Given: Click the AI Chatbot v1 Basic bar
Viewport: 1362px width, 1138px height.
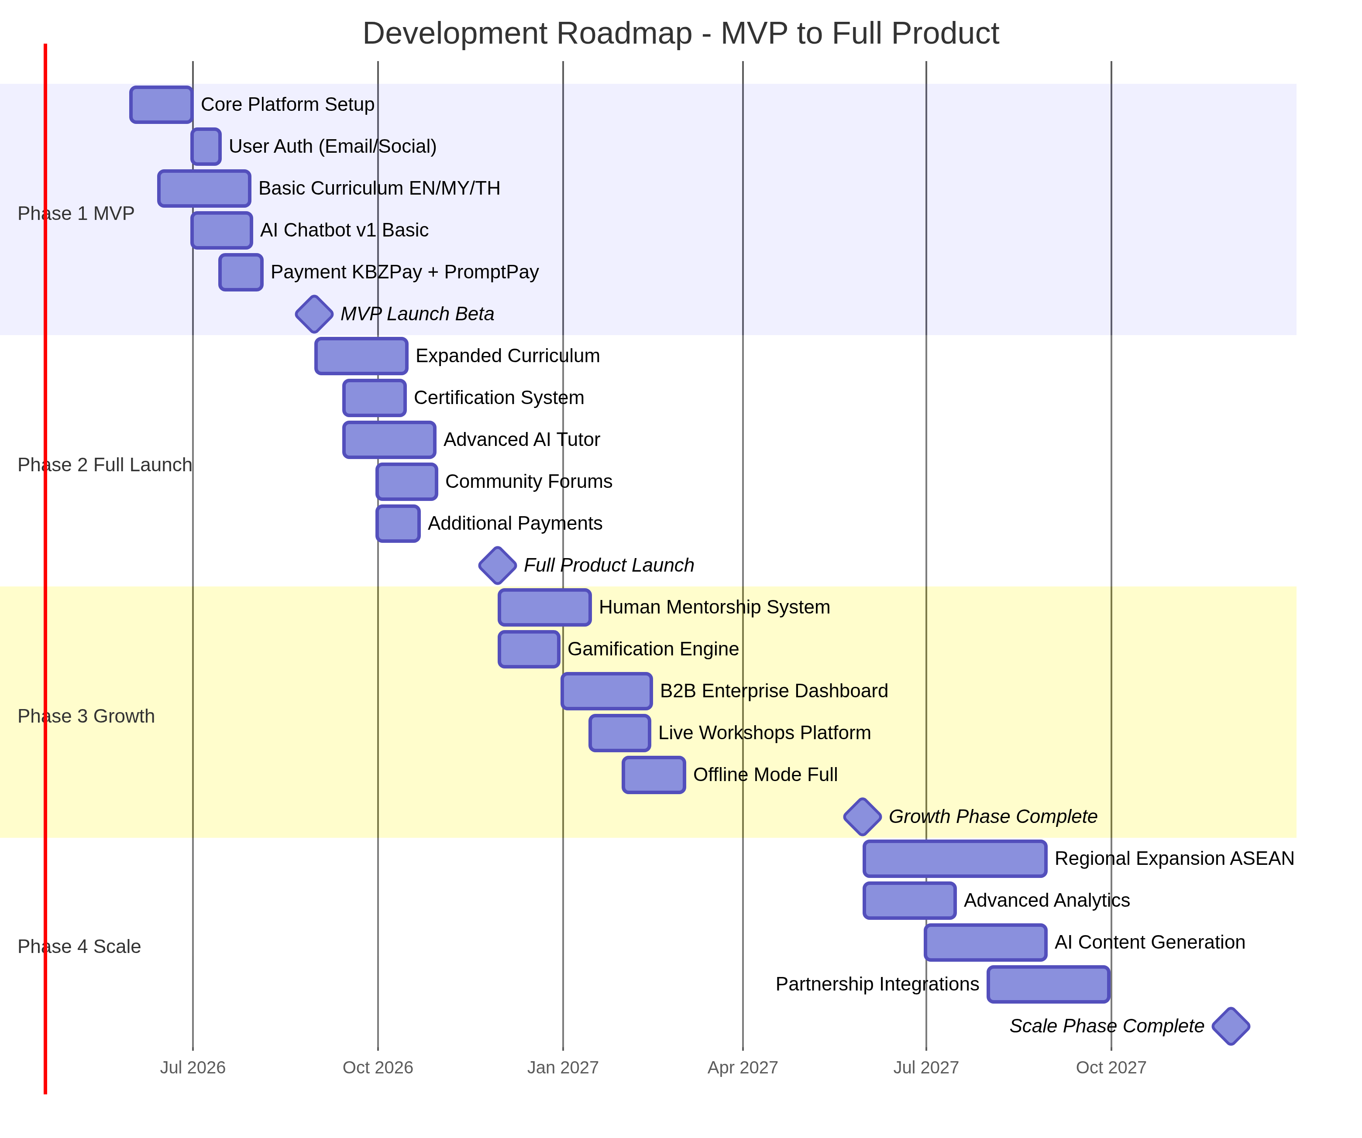Looking at the screenshot, I should point(221,230).
